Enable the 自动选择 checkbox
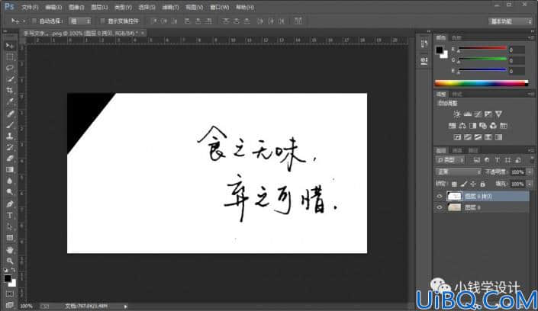538x311 pixels. 34,21
